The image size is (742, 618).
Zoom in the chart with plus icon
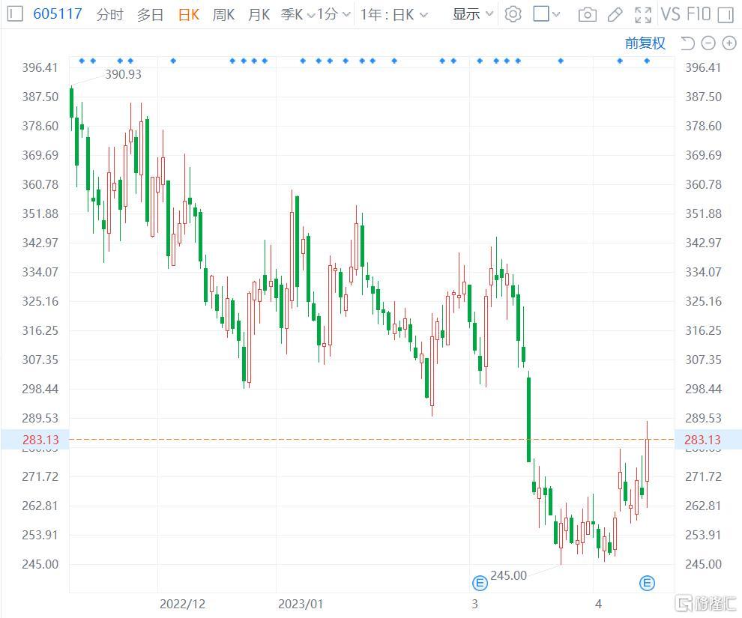click(x=729, y=43)
